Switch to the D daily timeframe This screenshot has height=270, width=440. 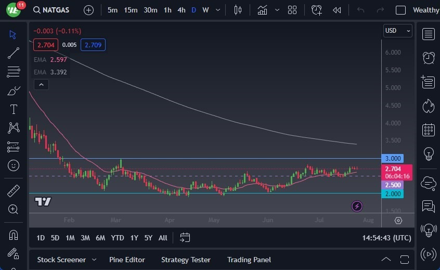193,10
